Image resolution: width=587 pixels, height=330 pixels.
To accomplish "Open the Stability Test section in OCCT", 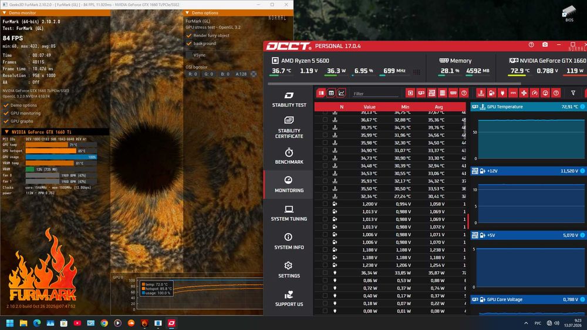I will 289,100.
